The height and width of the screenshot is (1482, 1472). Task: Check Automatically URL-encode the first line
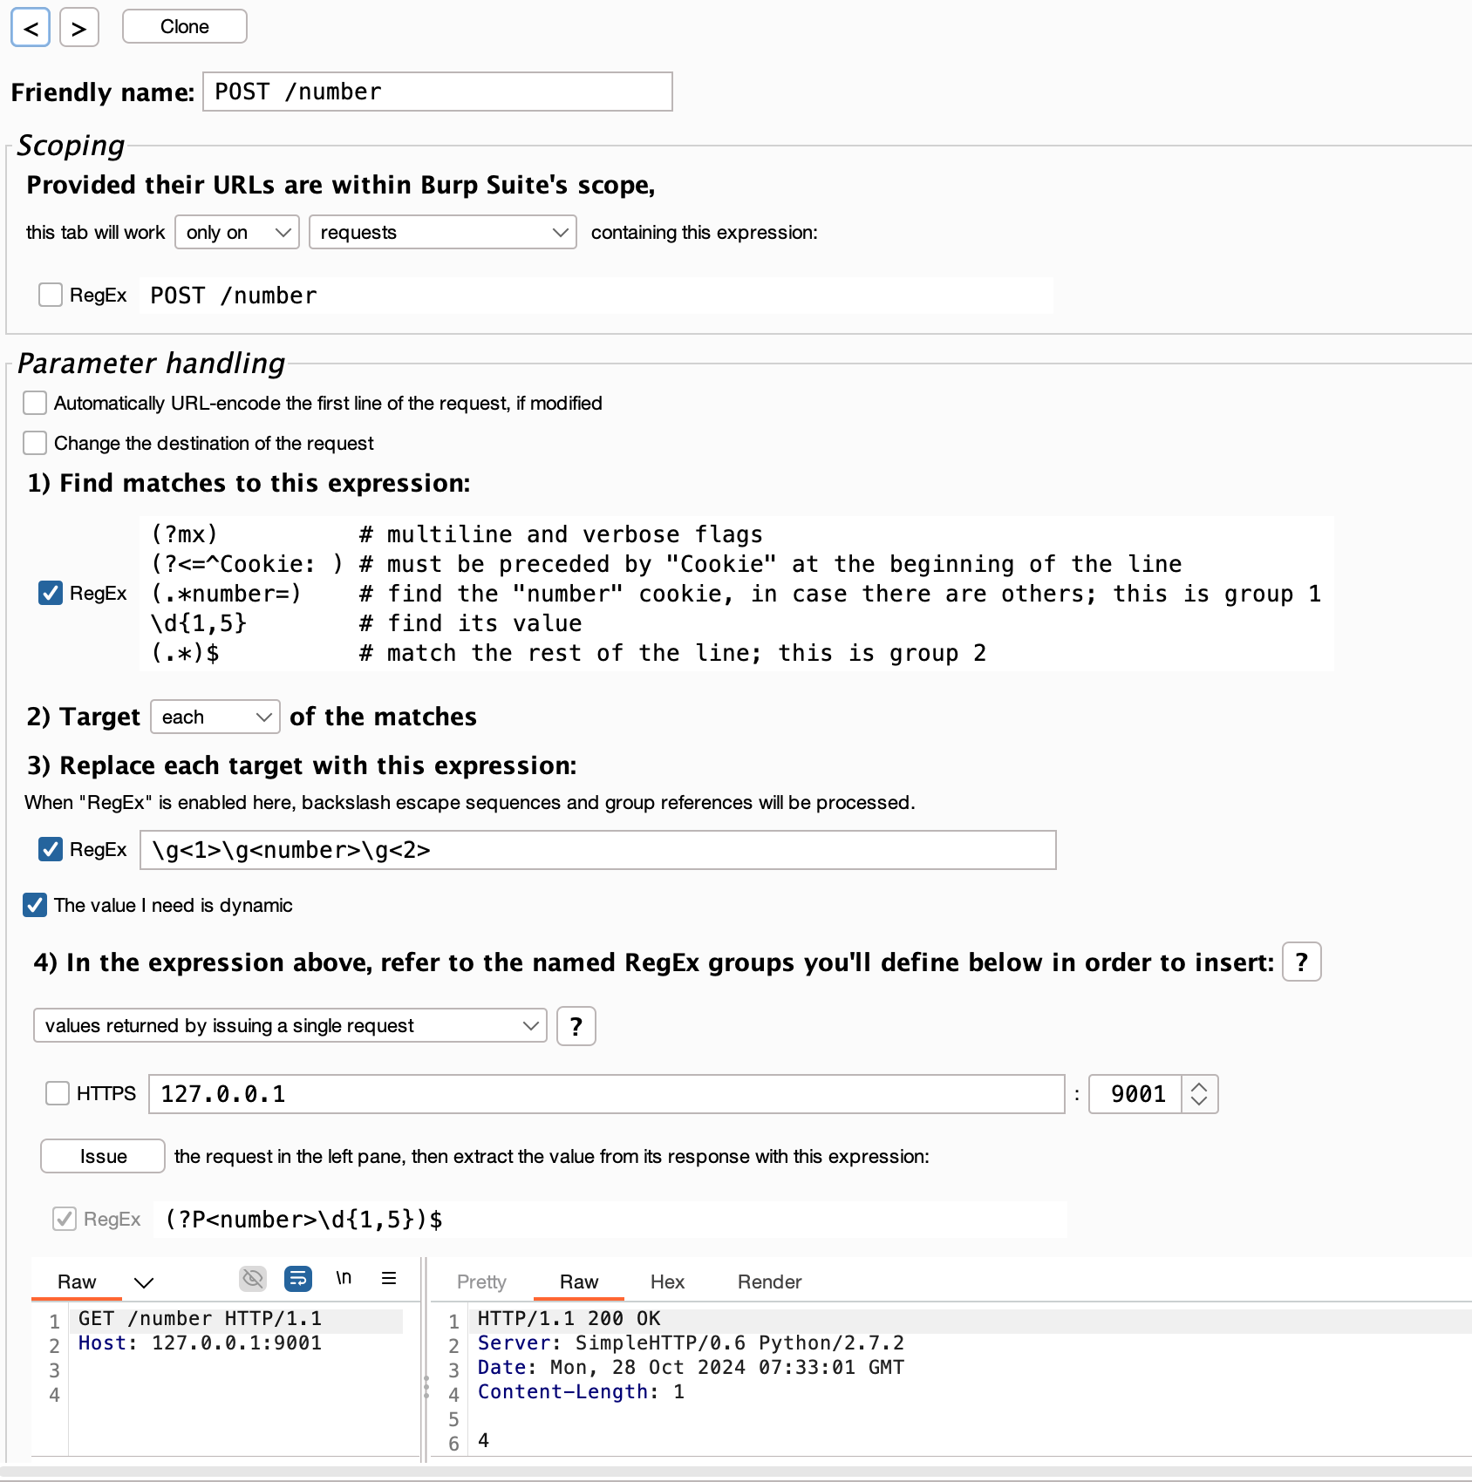[35, 404]
